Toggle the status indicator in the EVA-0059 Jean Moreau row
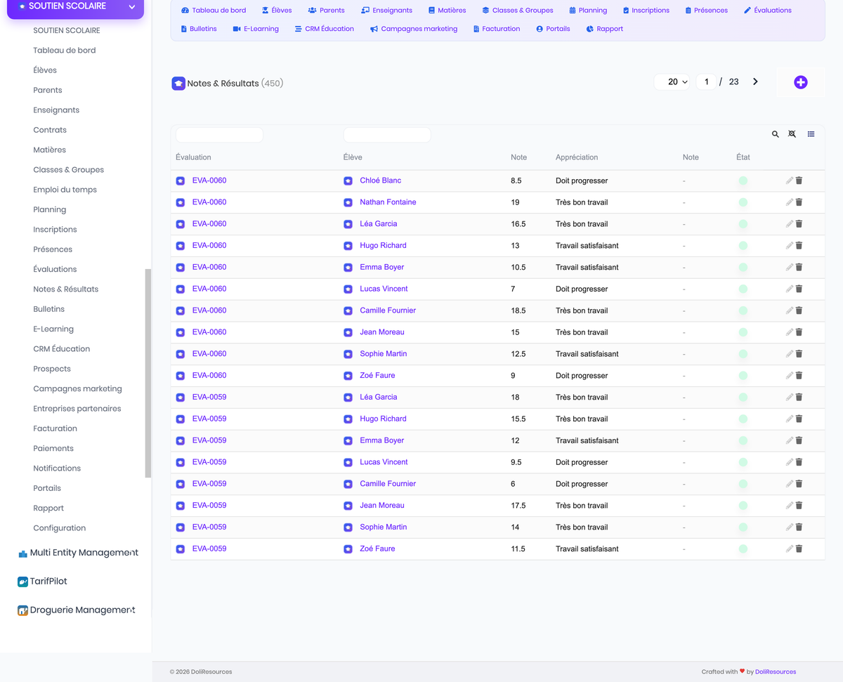Image resolution: width=843 pixels, height=682 pixels. [743, 505]
